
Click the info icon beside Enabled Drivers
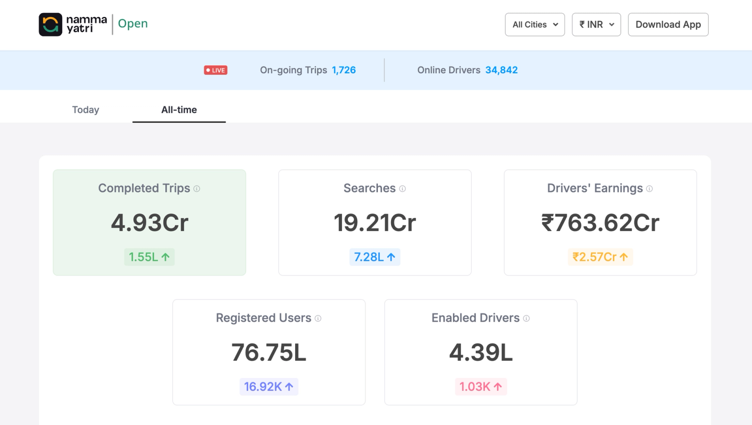(526, 318)
